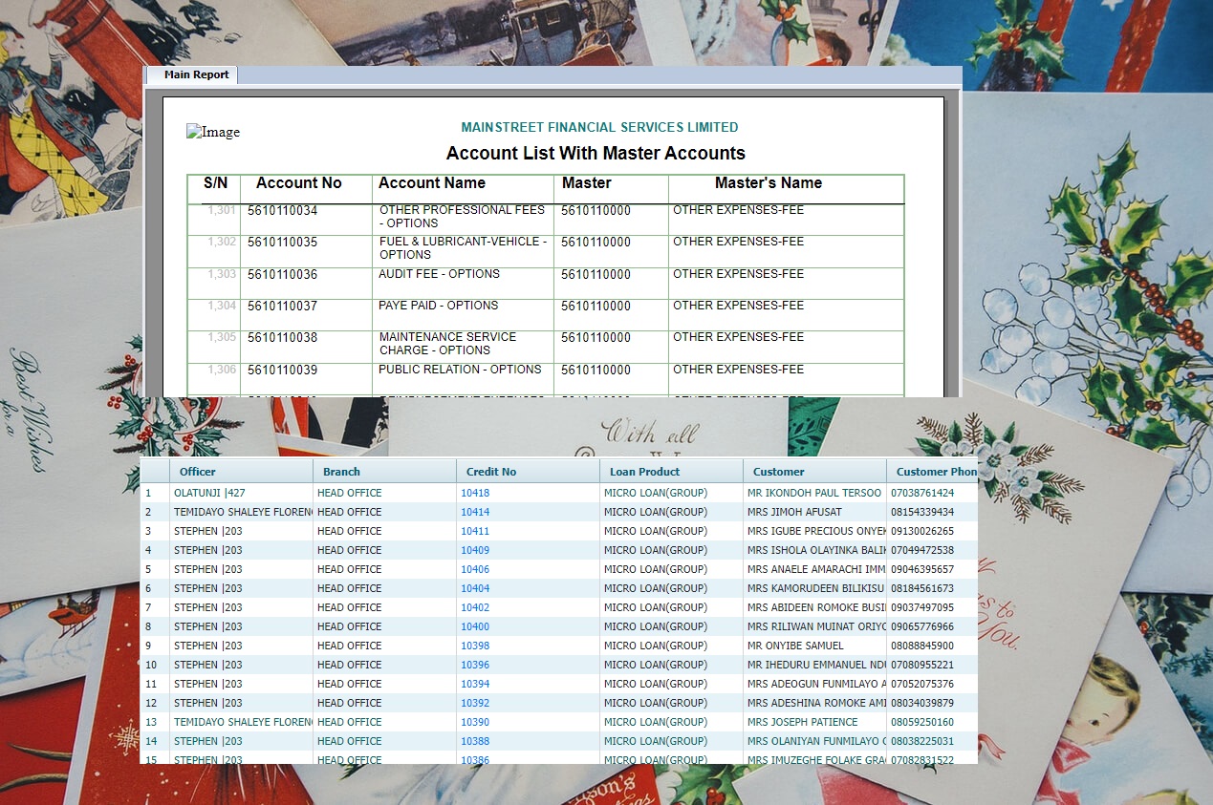Screen dimensions: 1213x805
Task: Select account number 5610110034 in report
Action: [x=283, y=210]
